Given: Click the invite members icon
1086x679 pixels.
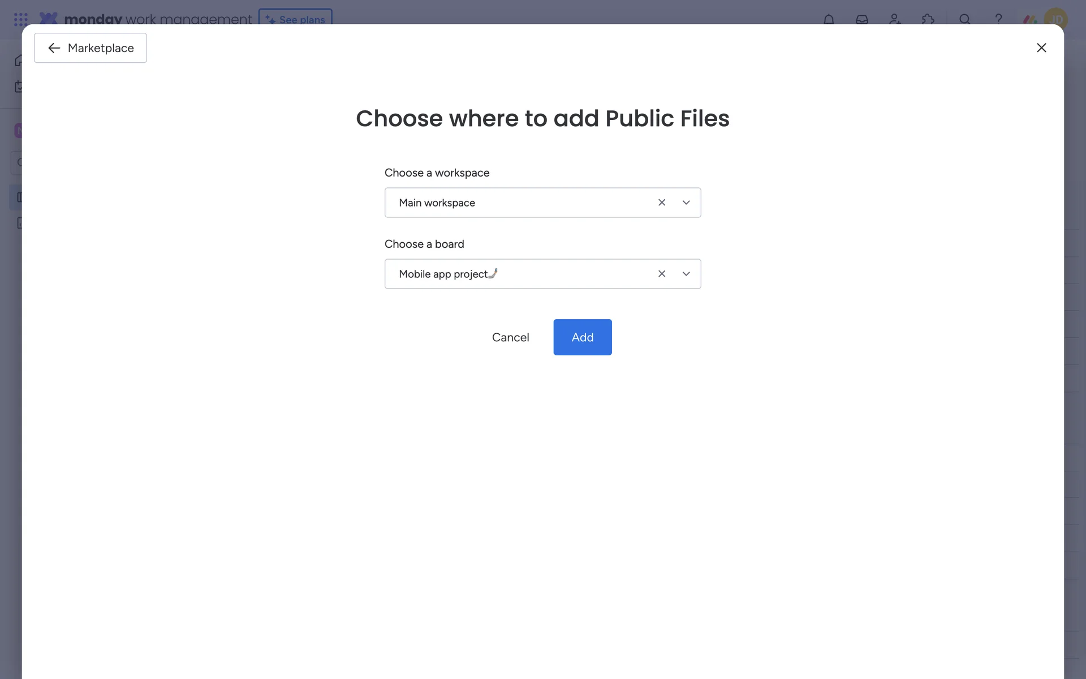Looking at the screenshot, I should tap(895, 19).
